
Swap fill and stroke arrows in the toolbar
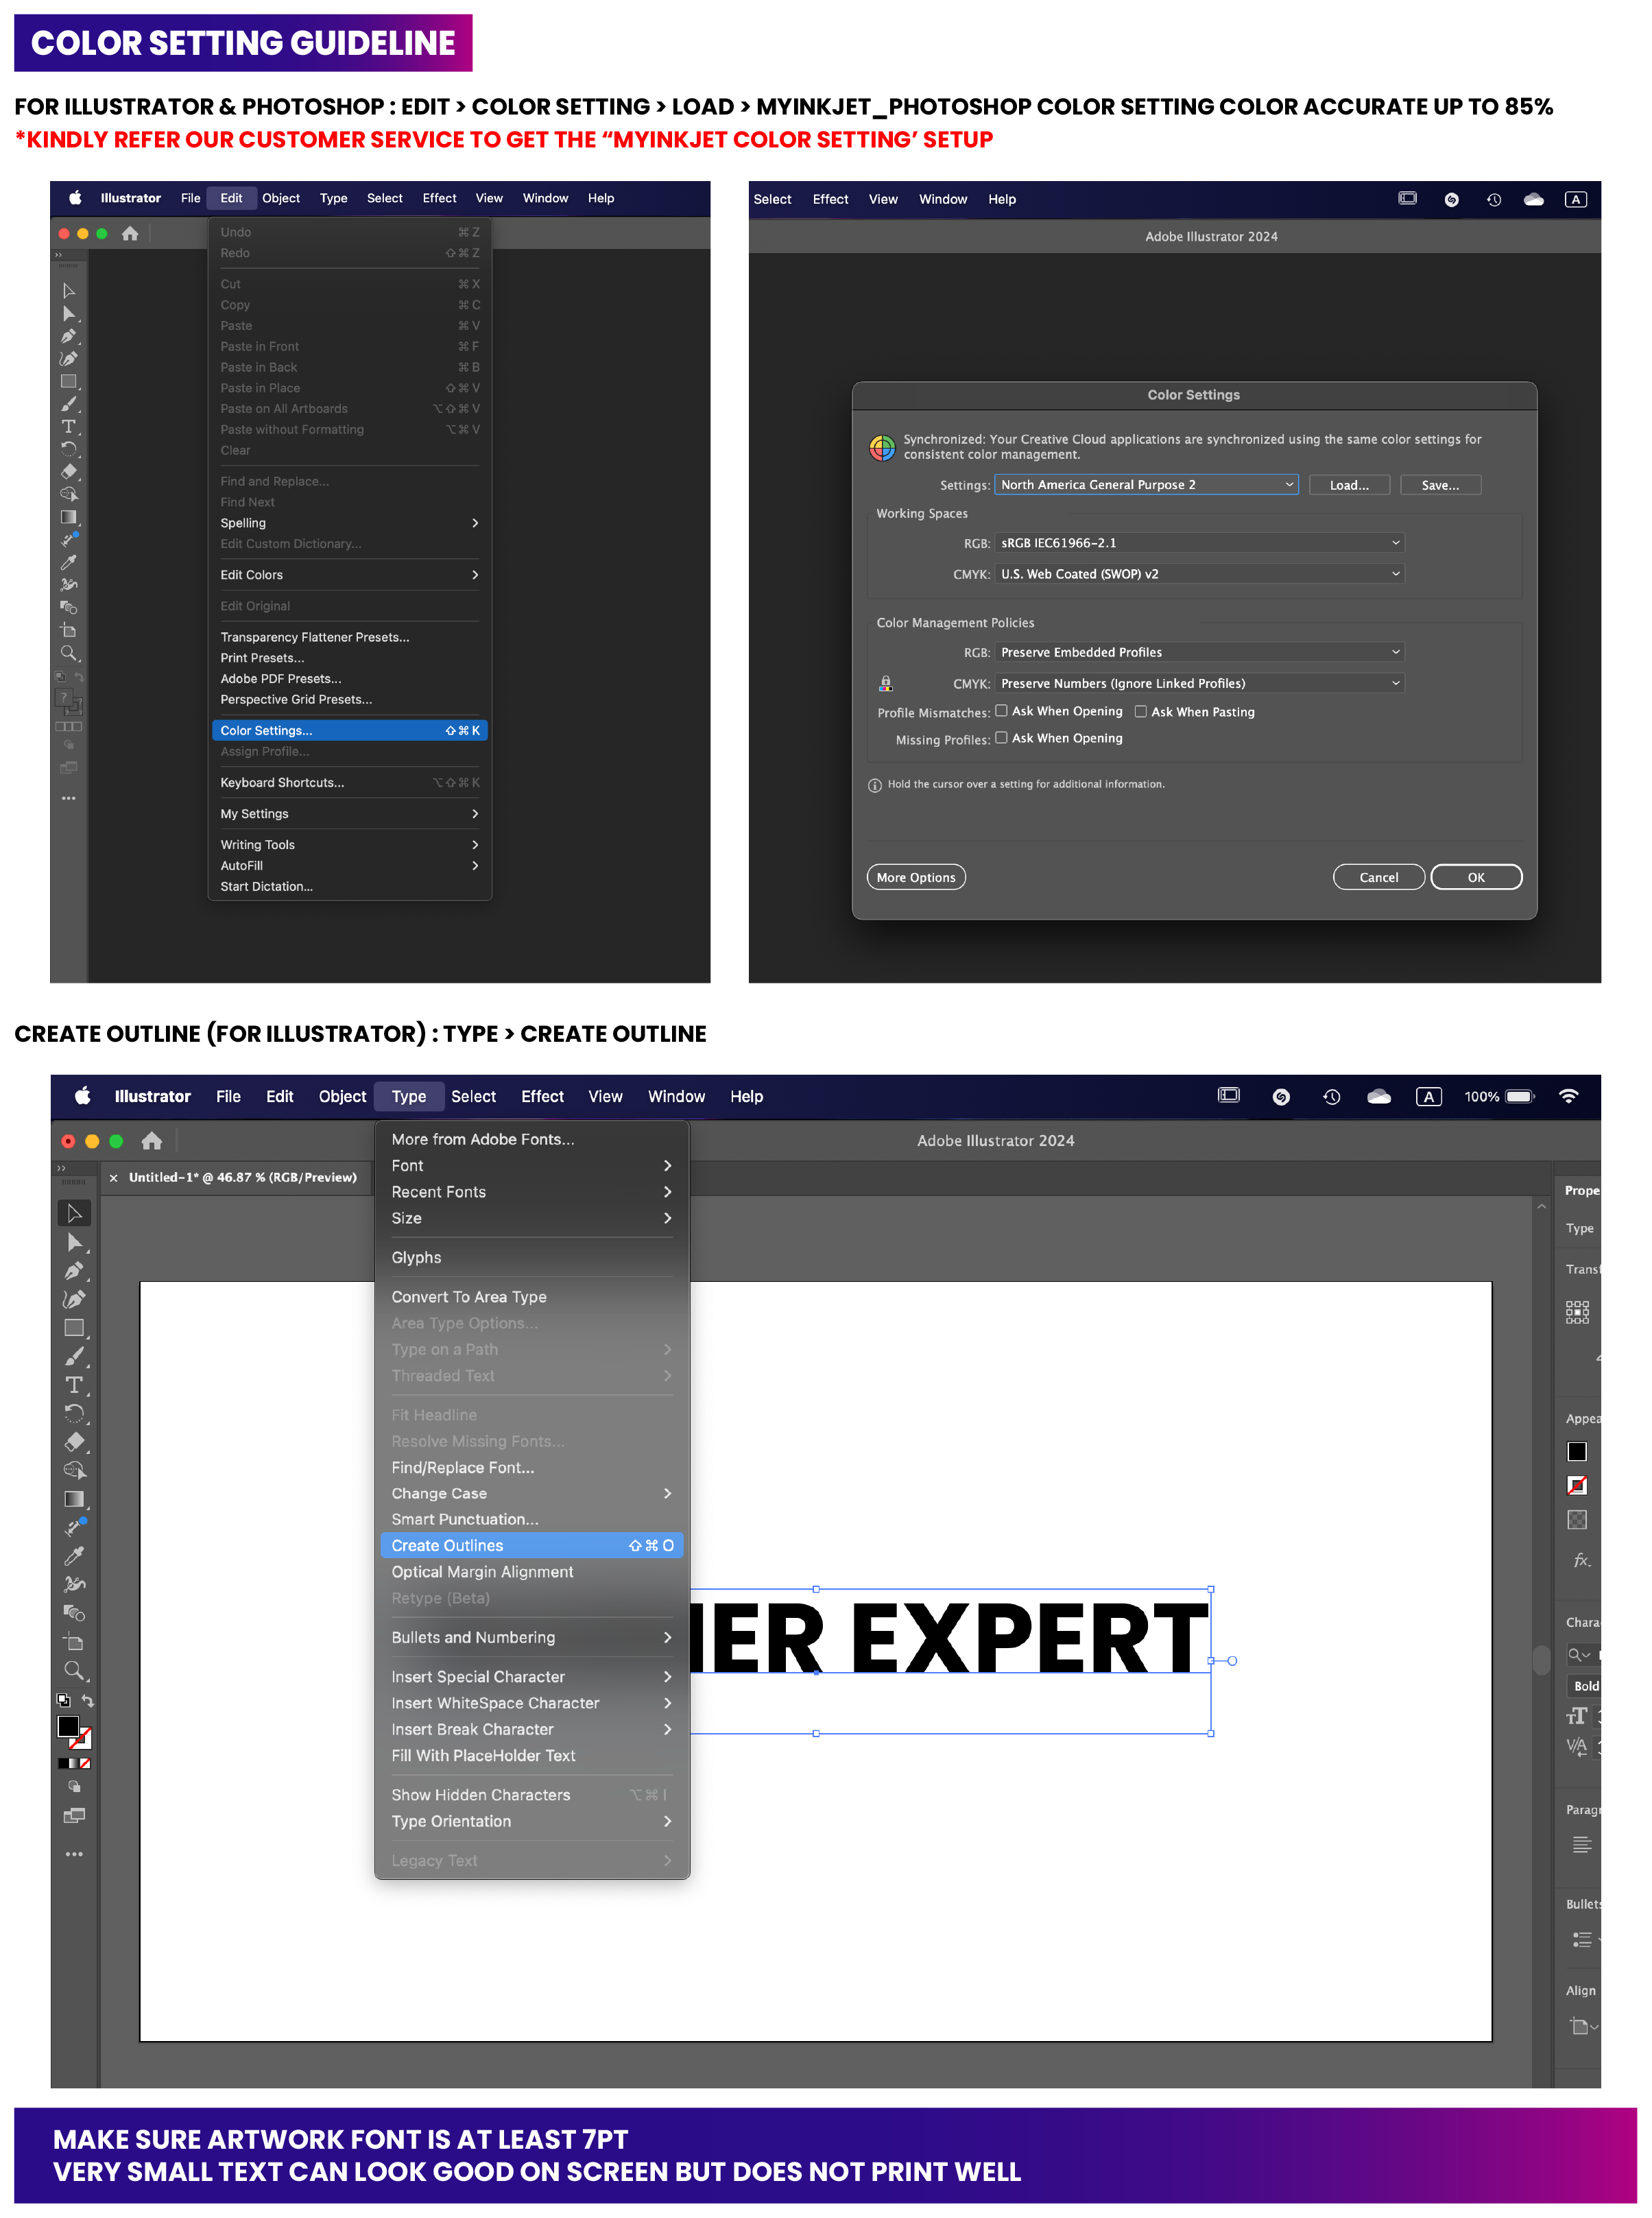coord(88,1700)
